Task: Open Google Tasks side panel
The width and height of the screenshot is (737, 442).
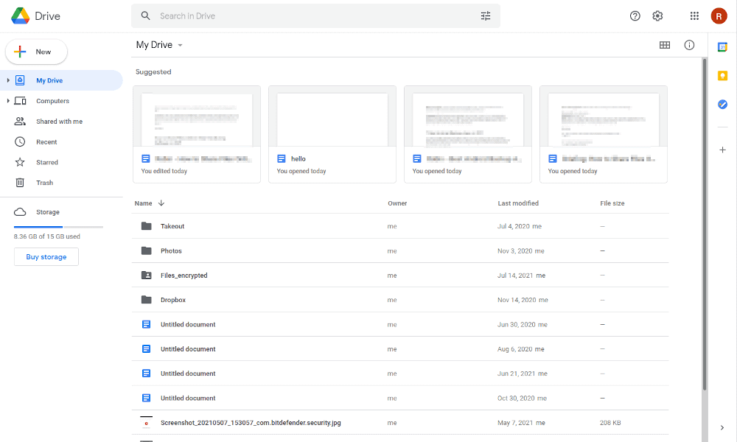Action: (x=722, y=105)
